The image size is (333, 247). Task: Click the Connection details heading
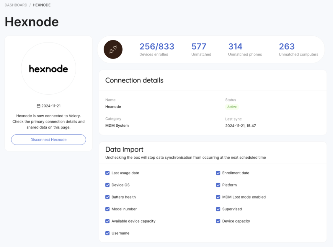point(134,80)
